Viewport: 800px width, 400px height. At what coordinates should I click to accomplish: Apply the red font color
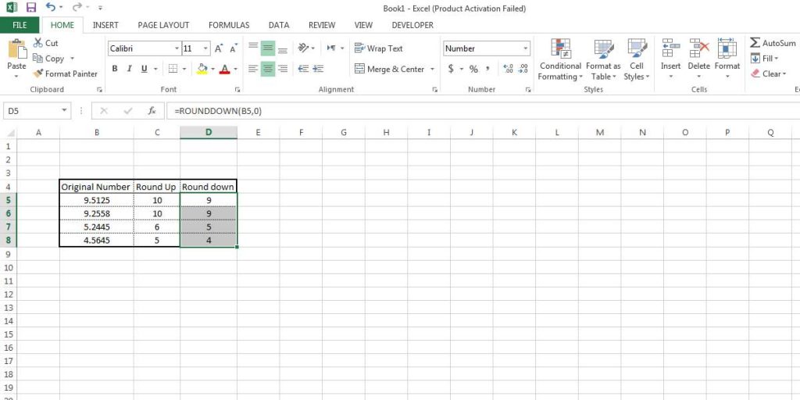[x=224, y=69]
